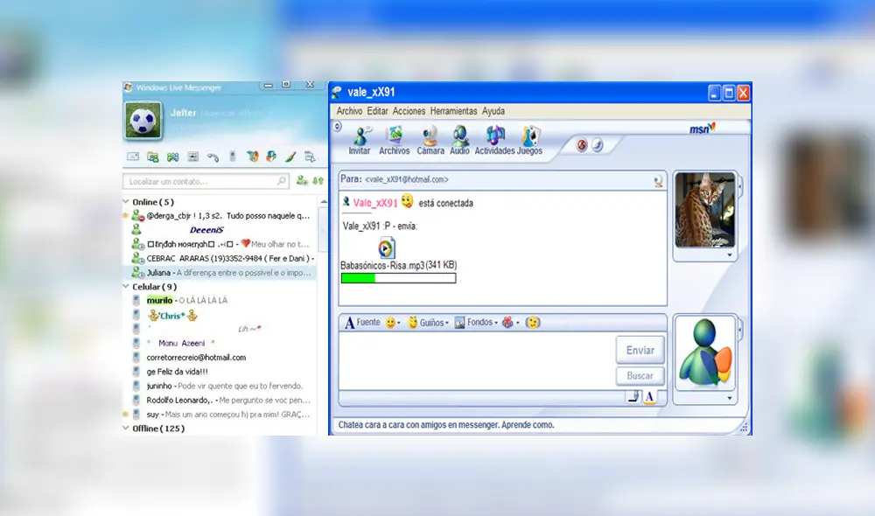
Task: Open the Guiños winks dropdown
Action: (x=432, y=322)
